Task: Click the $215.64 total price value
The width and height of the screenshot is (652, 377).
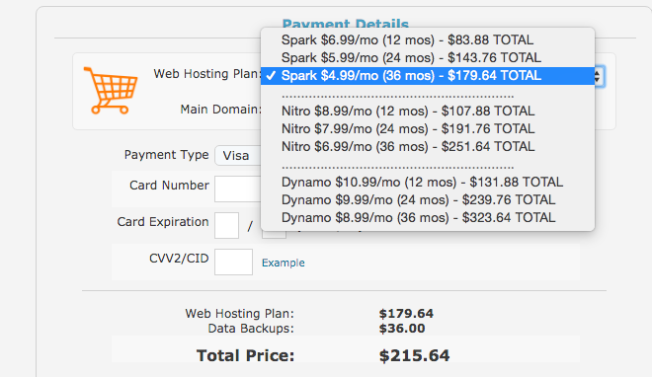Action: point(414,356)
